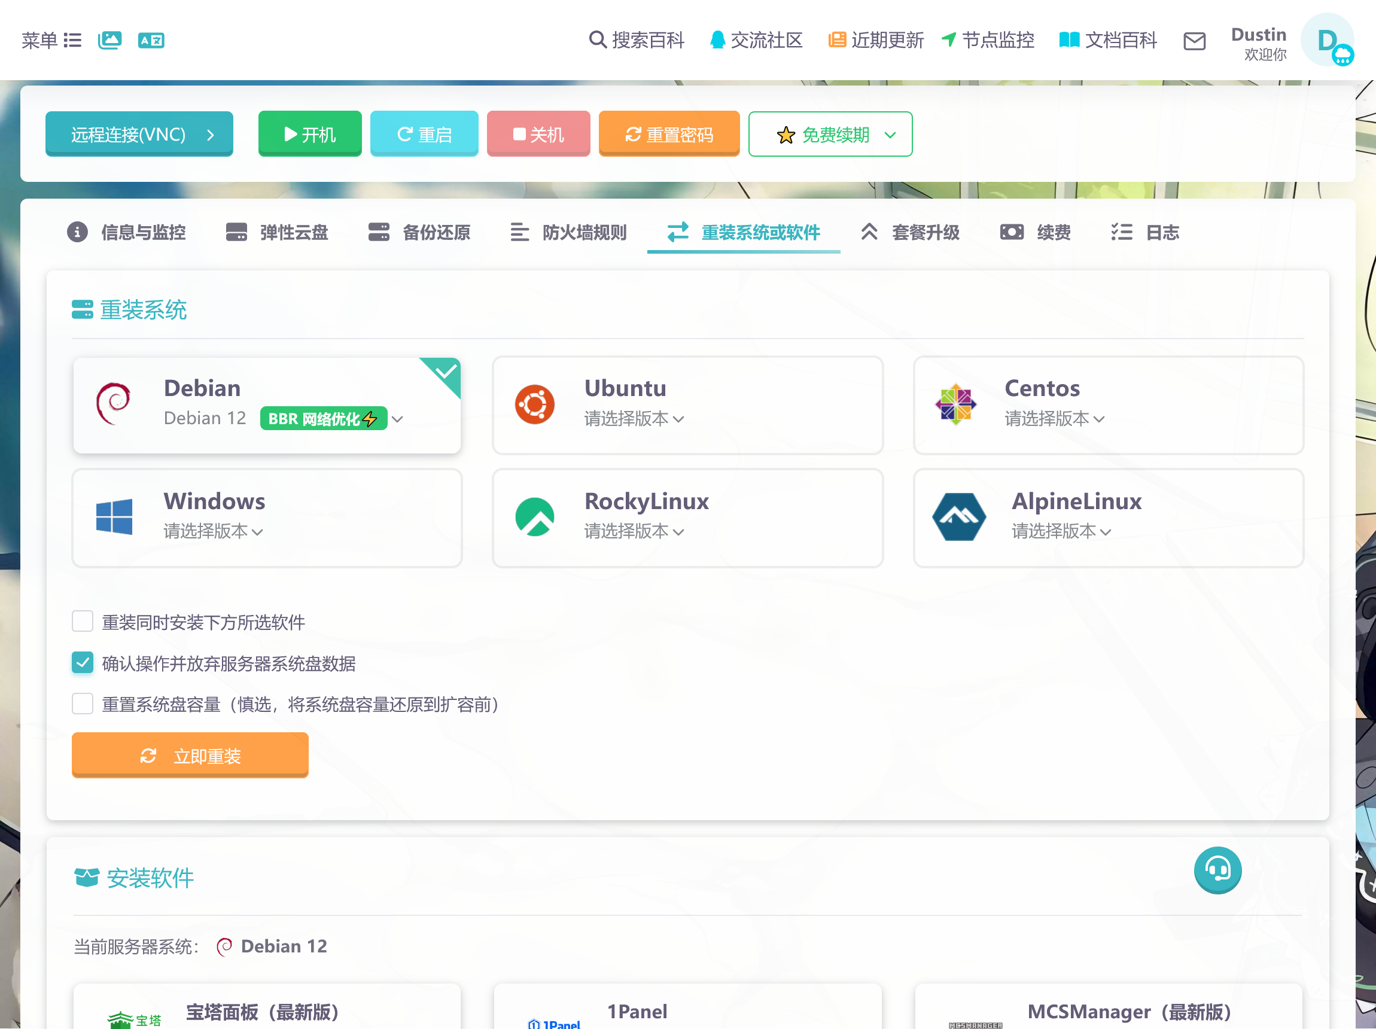The width and height of the screenshot is (1376, 1029).
Task: Expand AlpineLinux 请选择版本 dropdown
Action: coord(1061,531)
